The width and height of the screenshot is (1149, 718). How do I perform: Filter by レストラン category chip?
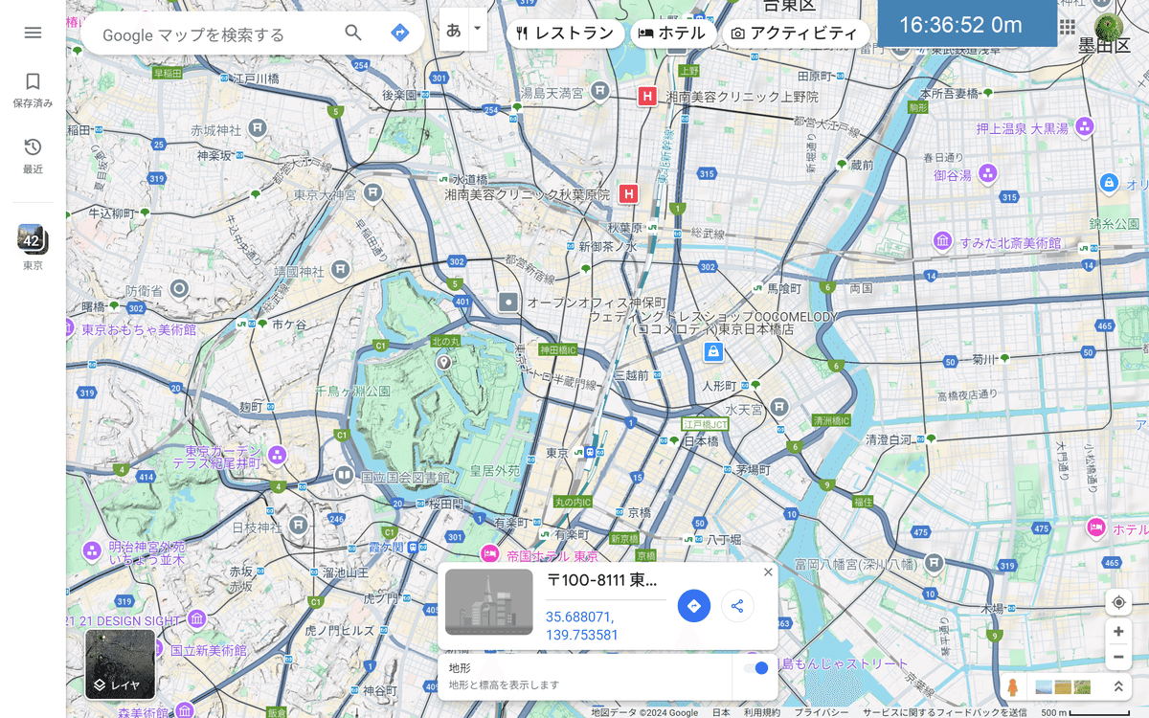coord(565,34)
